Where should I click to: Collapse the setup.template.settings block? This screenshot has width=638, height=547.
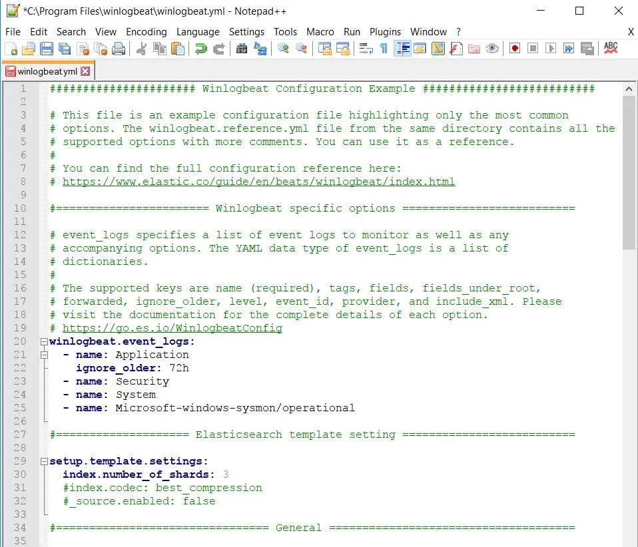pyautogui.click(x=43, y=460)
